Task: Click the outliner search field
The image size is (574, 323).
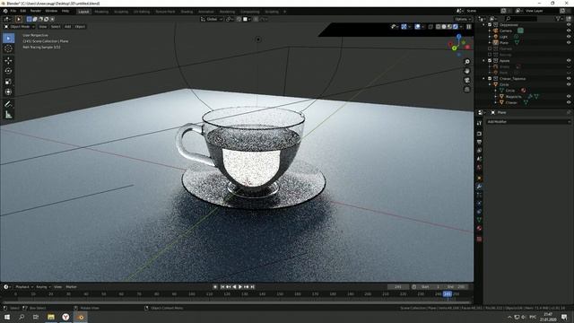Action: 522,18
